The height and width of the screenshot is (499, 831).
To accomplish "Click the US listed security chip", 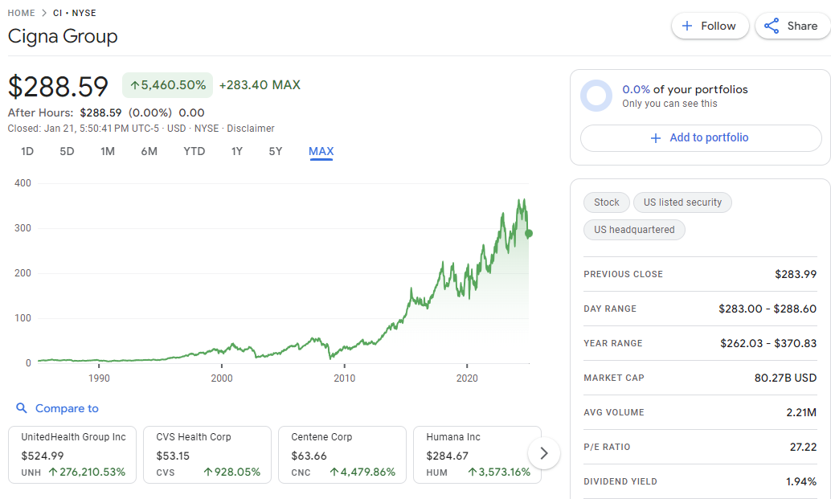I will click(682, 202).
